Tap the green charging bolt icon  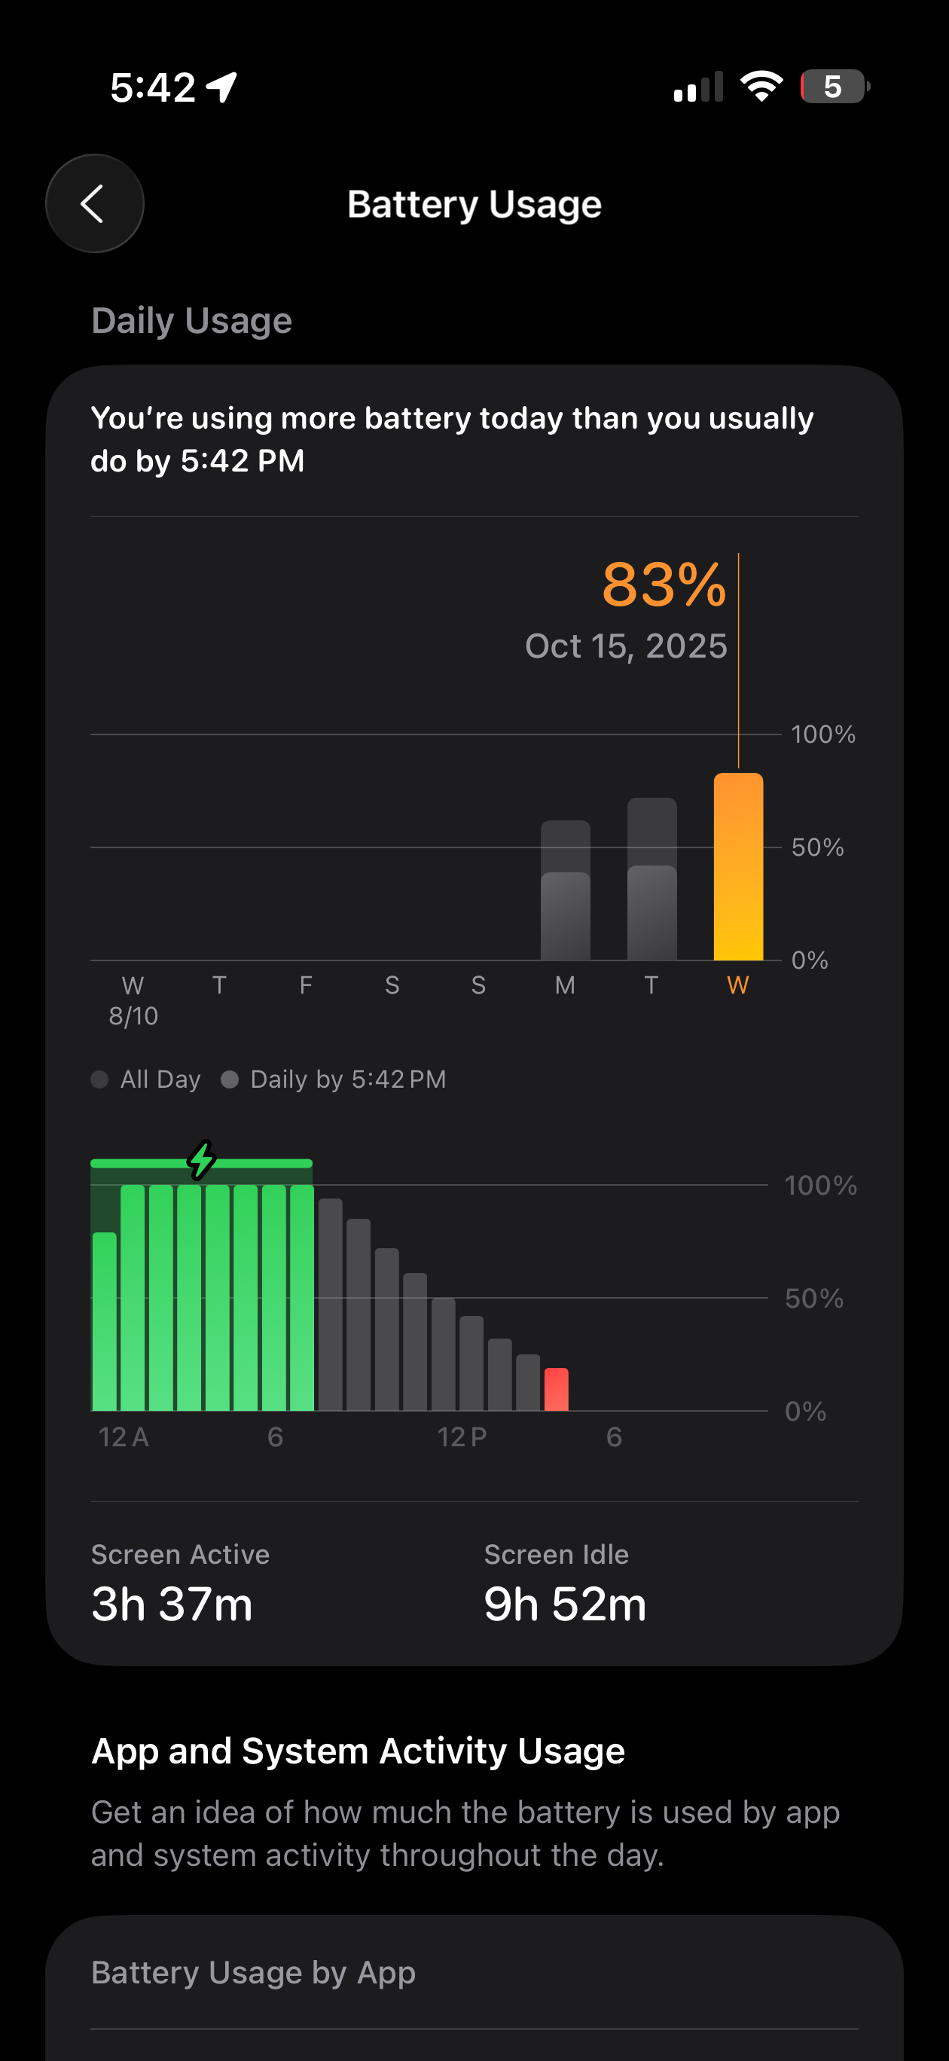tap(202, 1159)
